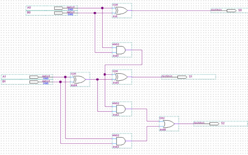Click the inst6 instance name text
The height and width of the screenshot is (155, 248).
[x=163, y=130]
